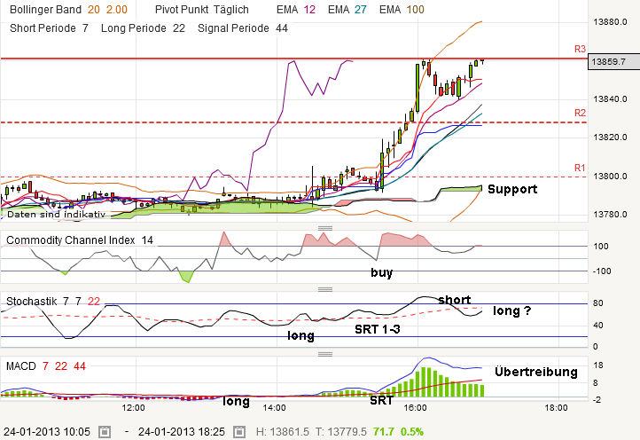Click the 16:00 time axis label
The image size is (640, 440).
tap(415, 408)
